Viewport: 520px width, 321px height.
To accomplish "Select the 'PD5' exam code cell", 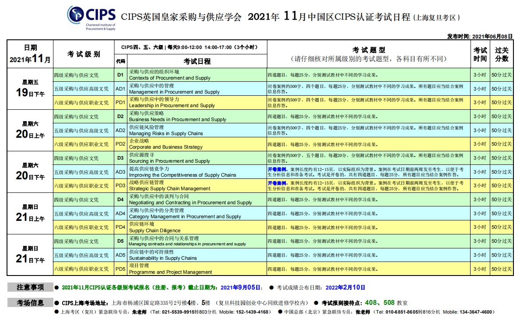I will coord(120,269).
